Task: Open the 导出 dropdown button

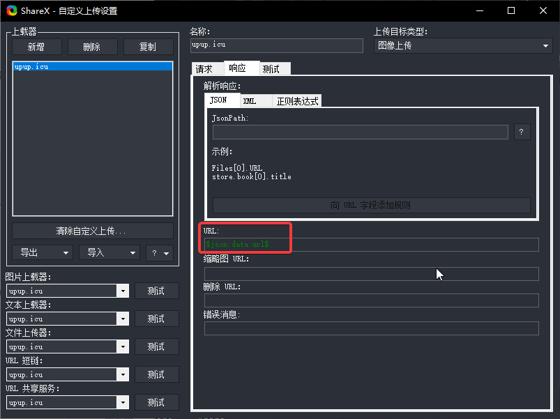Action: click(43, 252)
